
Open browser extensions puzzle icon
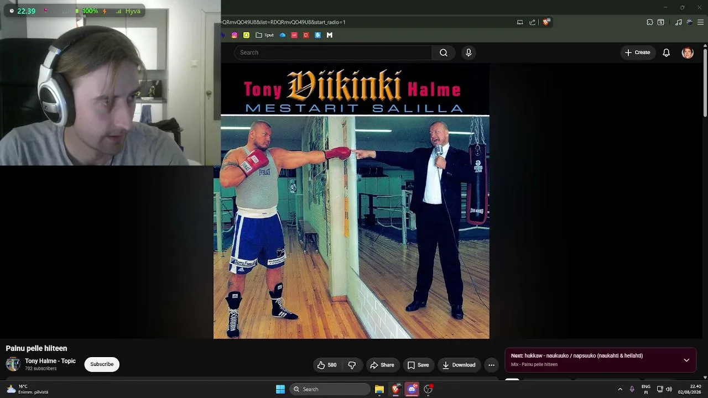point(650,22)
